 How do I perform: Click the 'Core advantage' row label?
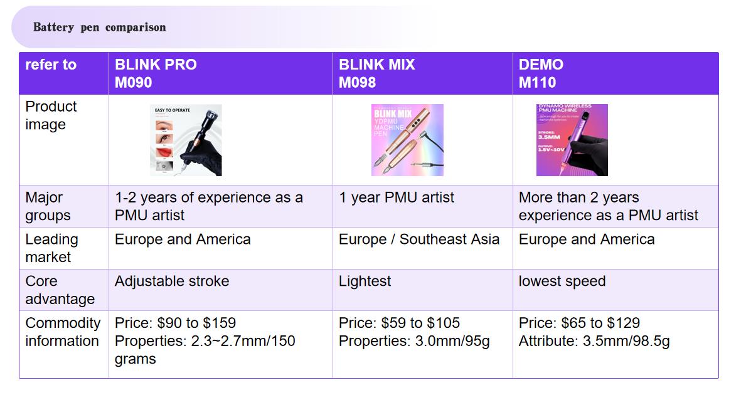64,290
